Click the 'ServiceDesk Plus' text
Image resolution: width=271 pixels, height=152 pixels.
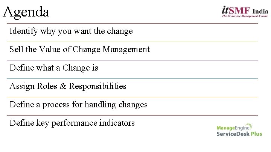tap(239, 134)
